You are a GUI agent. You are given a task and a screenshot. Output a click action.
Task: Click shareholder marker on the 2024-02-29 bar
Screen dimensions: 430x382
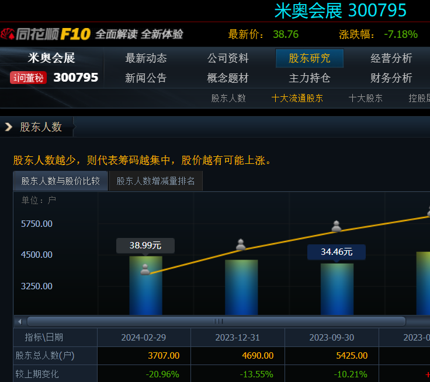pyautogui.click(x=145, y=269)
